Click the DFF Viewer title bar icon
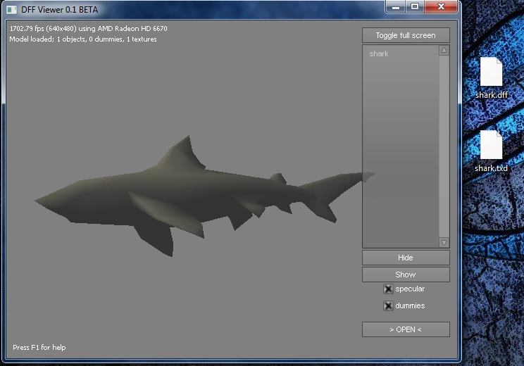This screenshot has height=366, width=524. point(12,10)
